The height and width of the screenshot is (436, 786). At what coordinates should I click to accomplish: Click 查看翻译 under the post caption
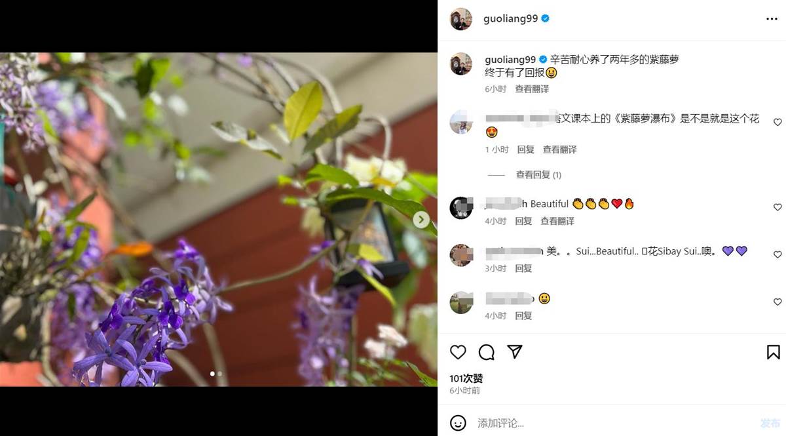(532, 89)
